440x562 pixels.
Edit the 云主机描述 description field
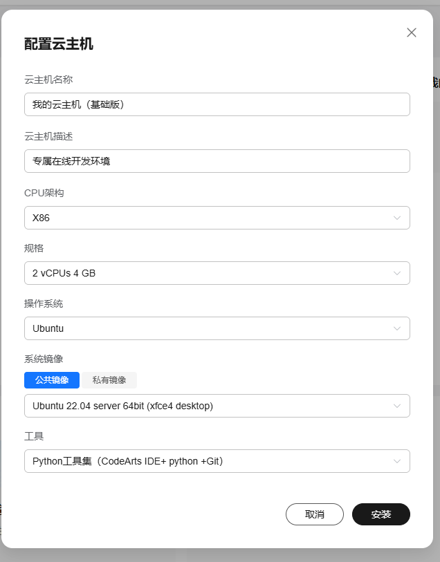coord(217,161)
